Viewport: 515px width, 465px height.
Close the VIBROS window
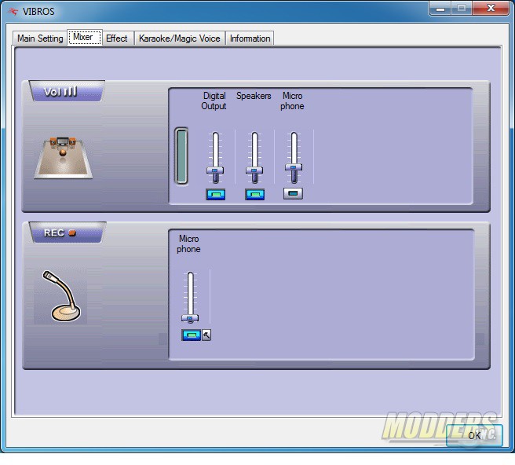(x=491, y=8)
